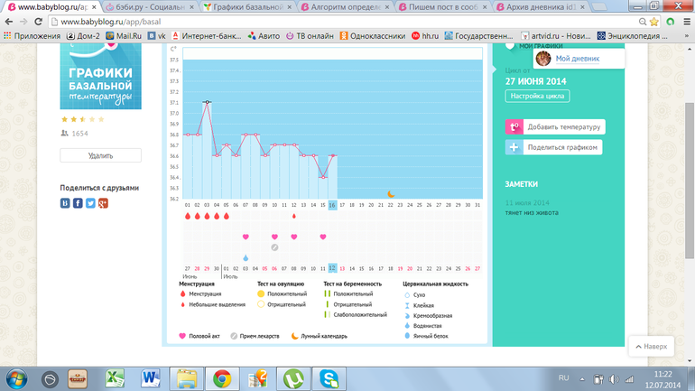This screenshot has height=391, width=695.
Task: Click the Skype taskbar icon
Action: tap(331, 377)
